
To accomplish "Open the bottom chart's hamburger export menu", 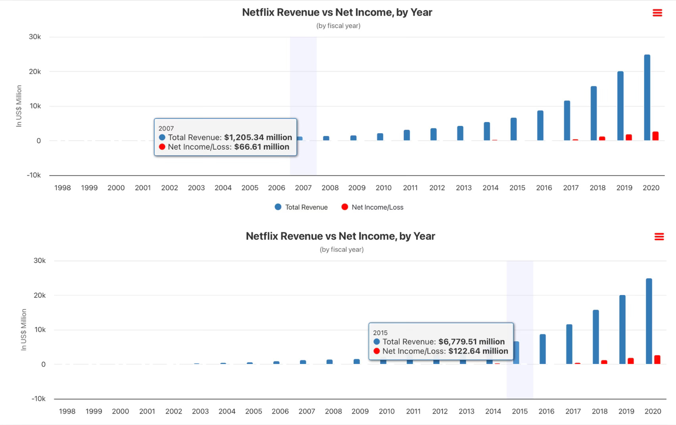I will tap(659, 237).
